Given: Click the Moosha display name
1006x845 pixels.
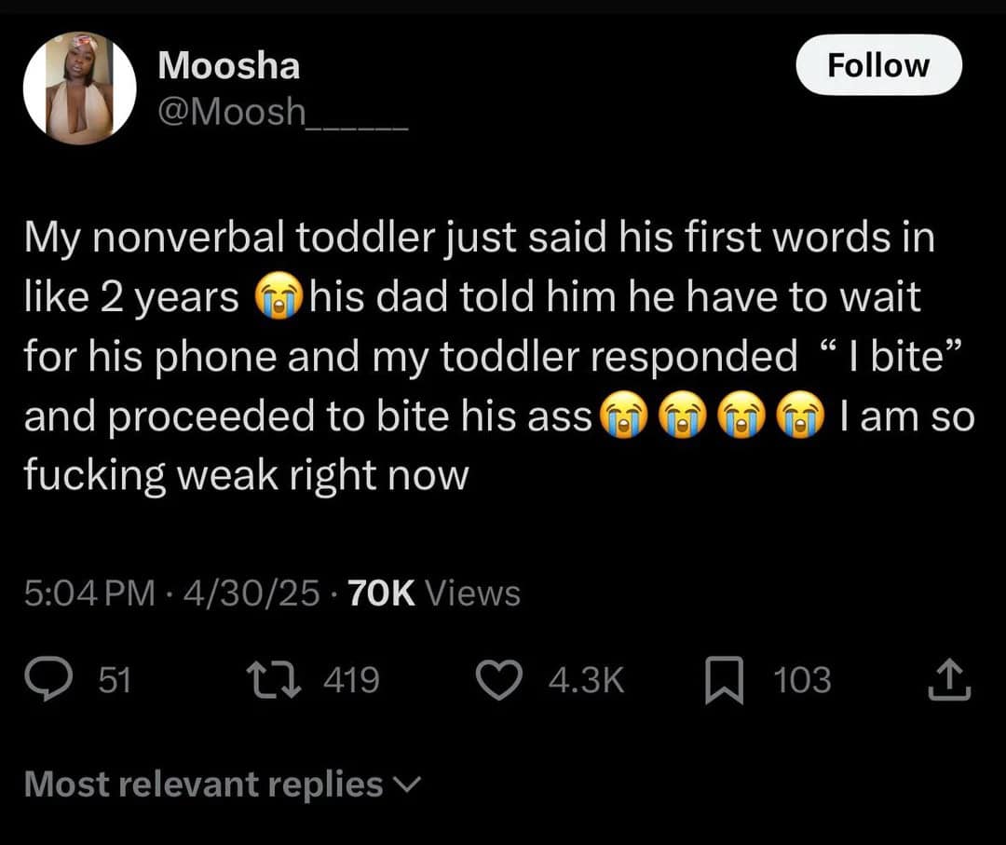Looking at the screenshot, I should pos(228,66).
